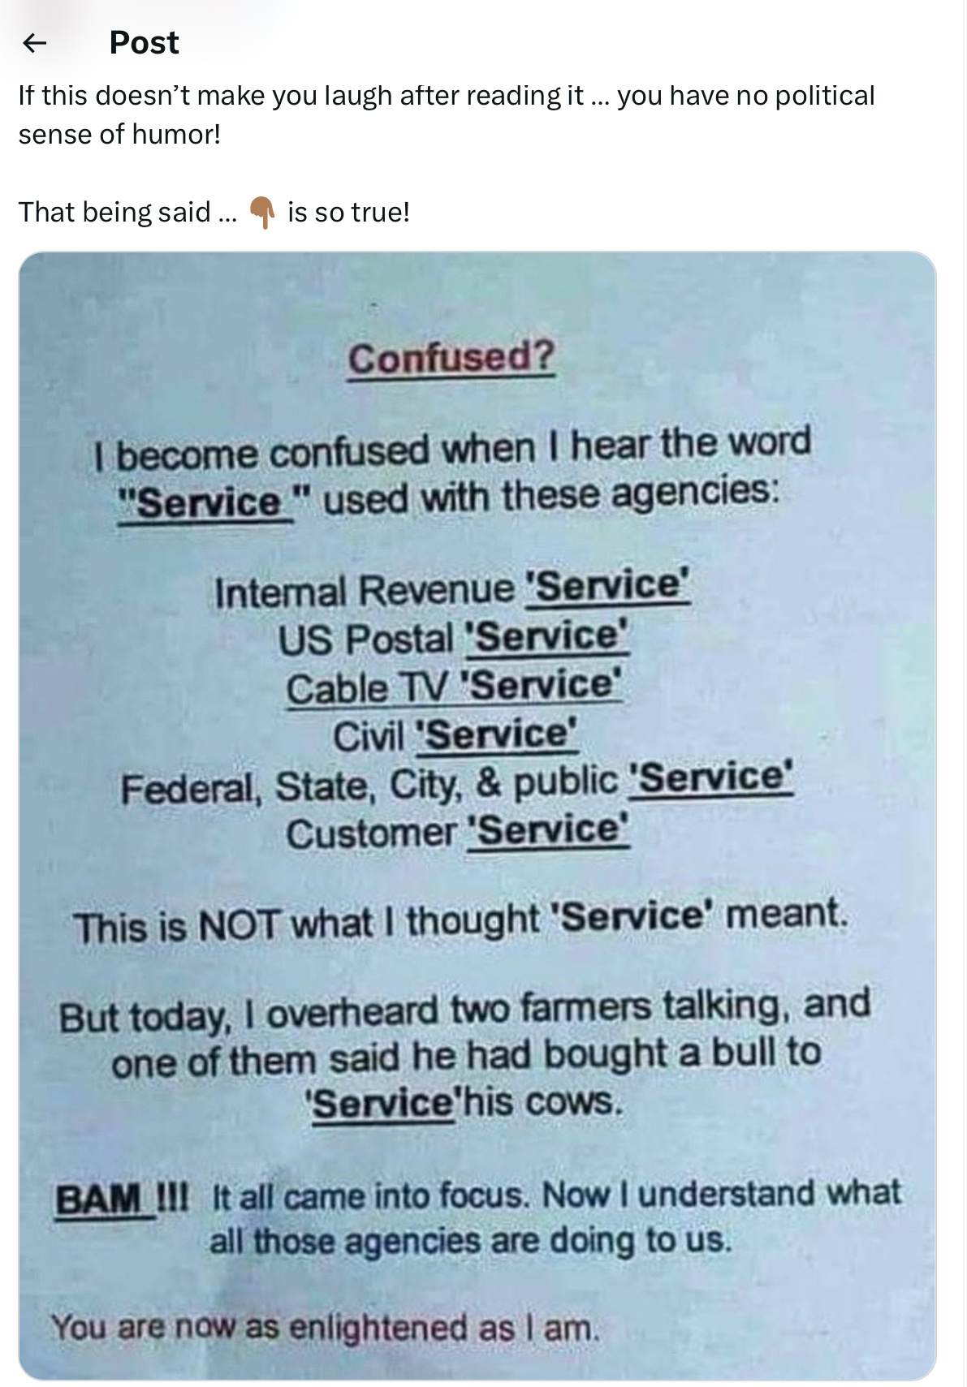Click the back arrow icon
The width and height of the screenshot is (967, 1387).
(x=34, y=43)
